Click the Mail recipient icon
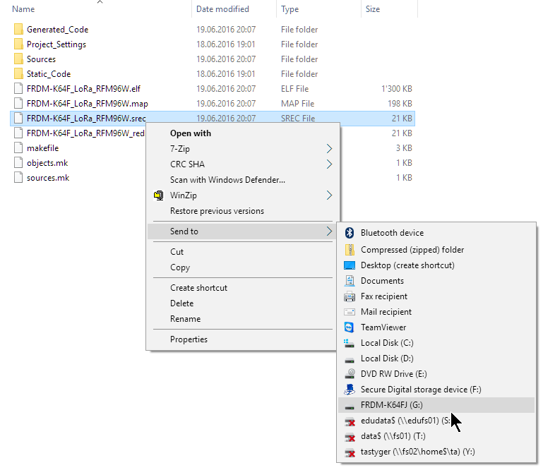The width and height of the screenshot is (555, 470). [349, 312]
